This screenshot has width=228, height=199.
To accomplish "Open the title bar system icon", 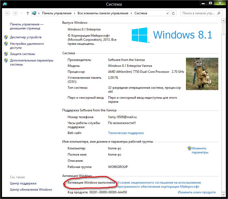I will (x=5, y=4).
